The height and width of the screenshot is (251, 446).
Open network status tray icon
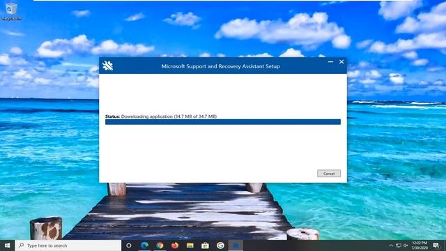pyautogui.click(x=399, y=245)
